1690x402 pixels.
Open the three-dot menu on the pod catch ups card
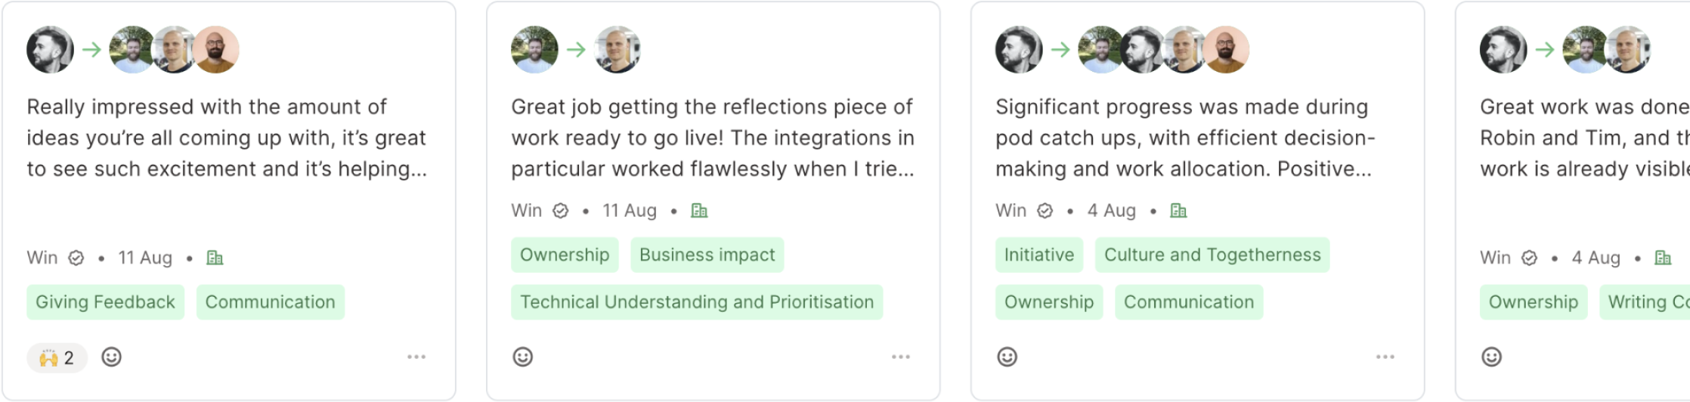[1385, 357]
